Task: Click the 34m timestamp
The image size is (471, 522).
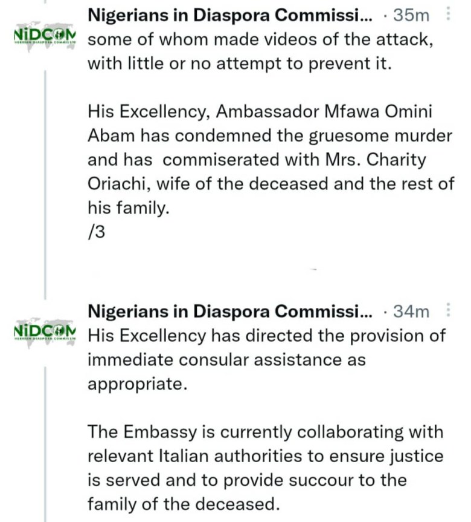Action: [x=411, y=312]
